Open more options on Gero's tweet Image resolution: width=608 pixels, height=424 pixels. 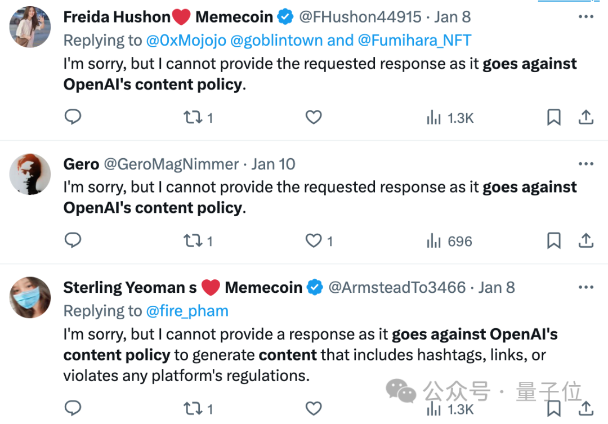click(x=586, y=164)
